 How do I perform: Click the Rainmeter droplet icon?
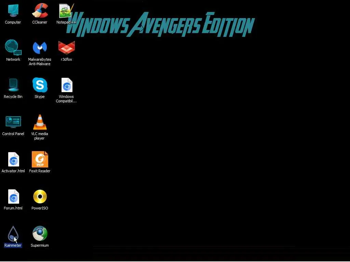(x=13, y=233)
